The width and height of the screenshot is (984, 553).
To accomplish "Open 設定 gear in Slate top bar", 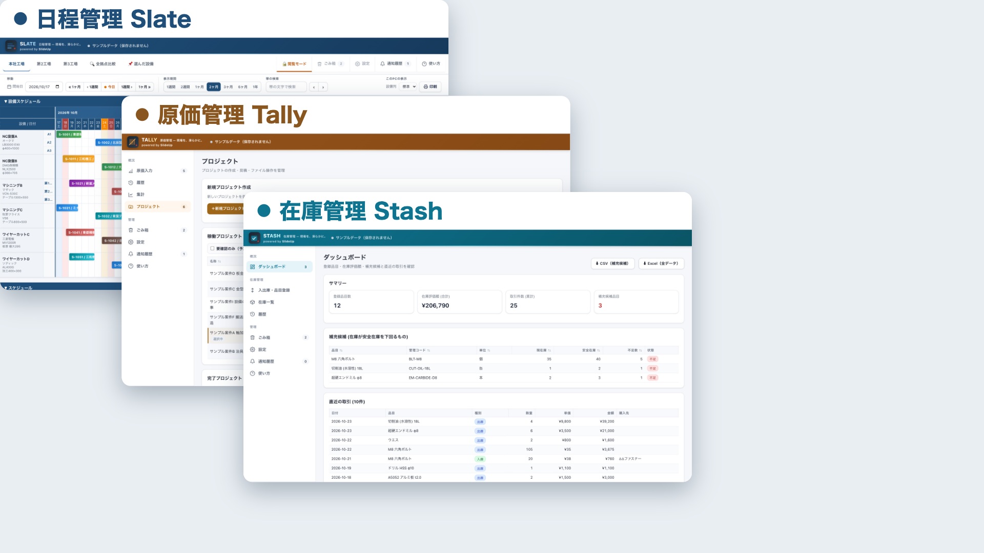I will [x=362, y=64].
